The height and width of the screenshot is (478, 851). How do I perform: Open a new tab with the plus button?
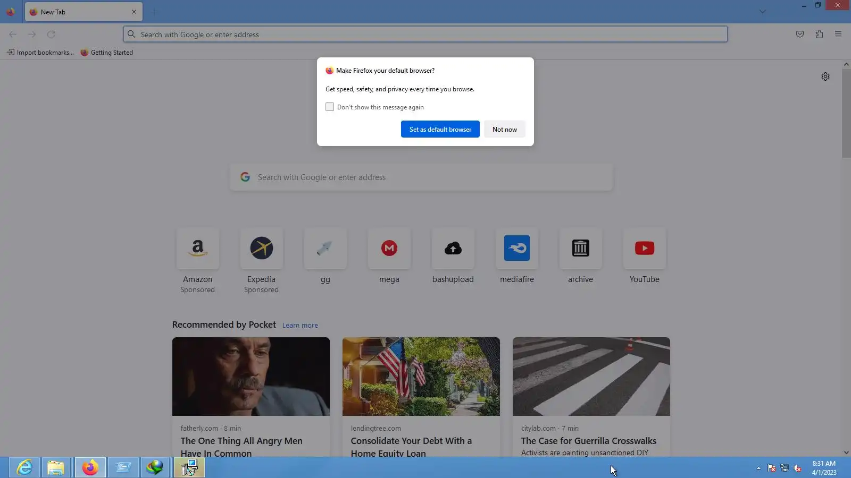pyautogui.click(x=154, y=12)
